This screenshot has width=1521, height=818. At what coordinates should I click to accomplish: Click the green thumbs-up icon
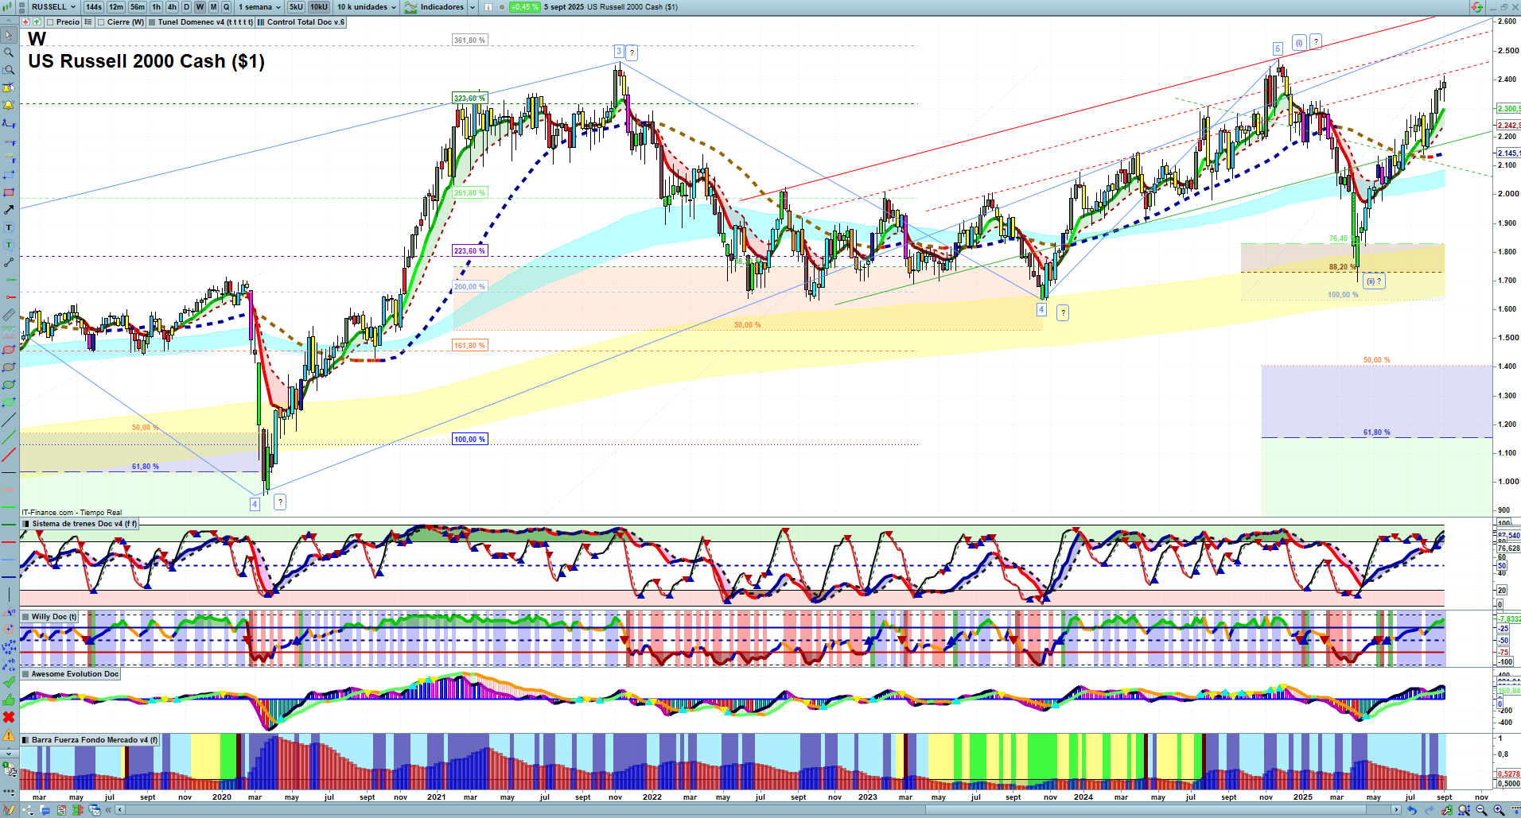[x=9, y=700]
